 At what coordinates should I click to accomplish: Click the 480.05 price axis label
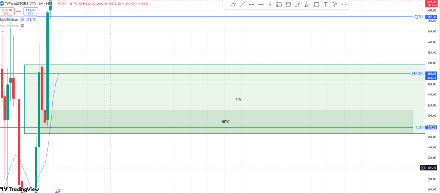pos(431,74)
